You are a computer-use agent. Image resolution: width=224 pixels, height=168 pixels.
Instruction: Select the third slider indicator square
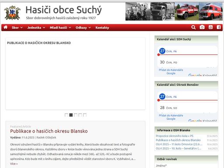click(x=76, y=115)
